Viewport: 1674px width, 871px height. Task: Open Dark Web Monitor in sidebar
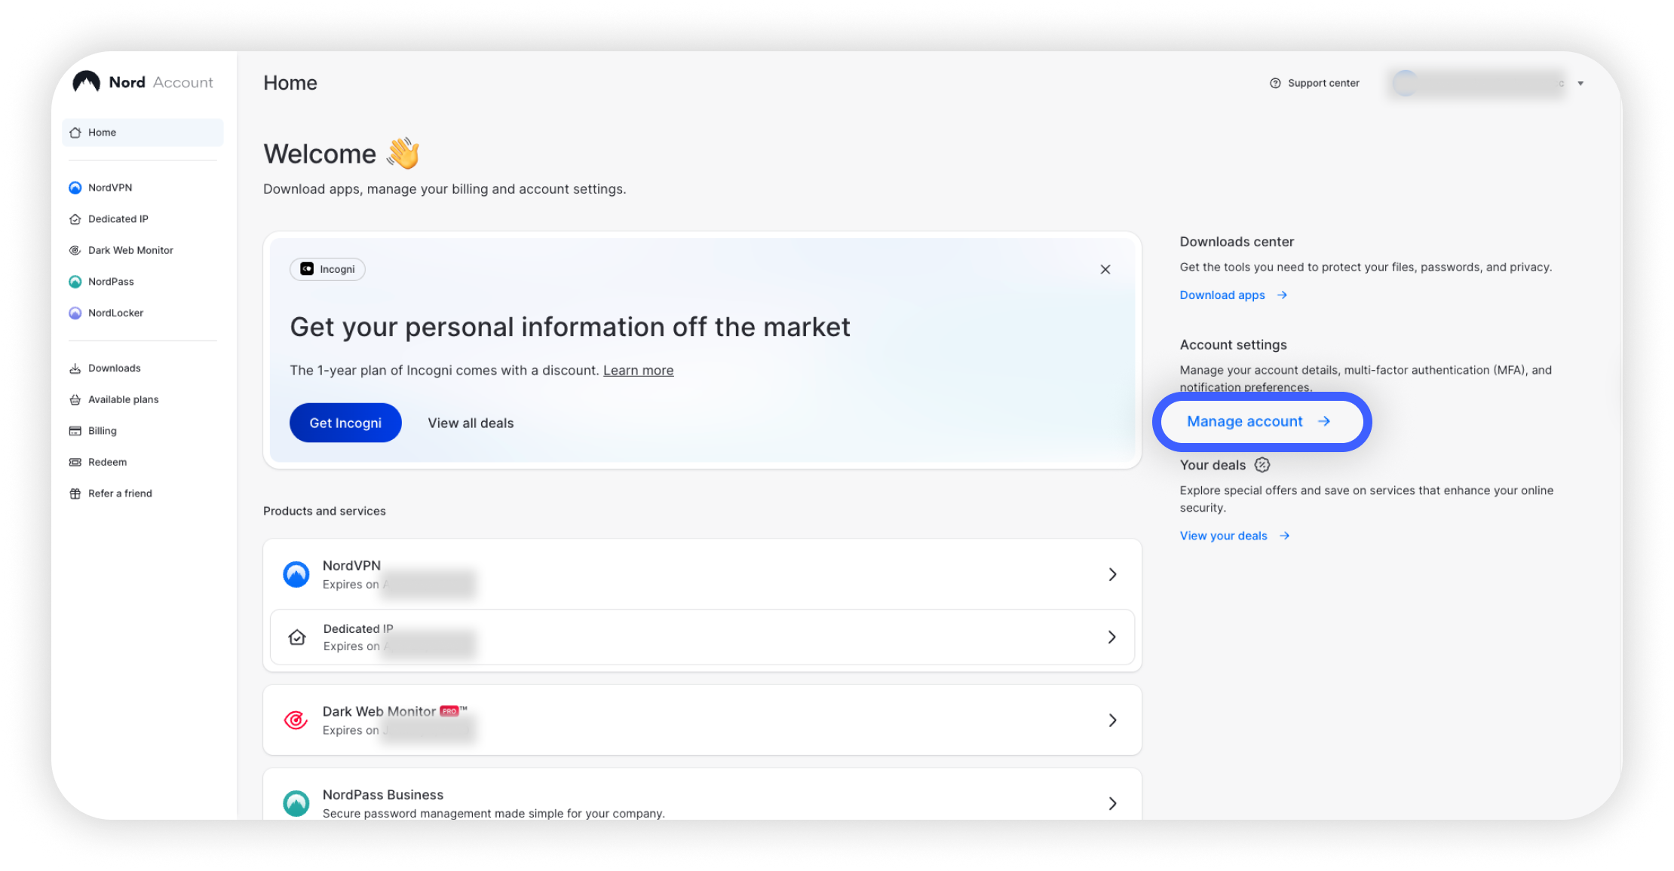pyautogui.click(x=130, y=250)
